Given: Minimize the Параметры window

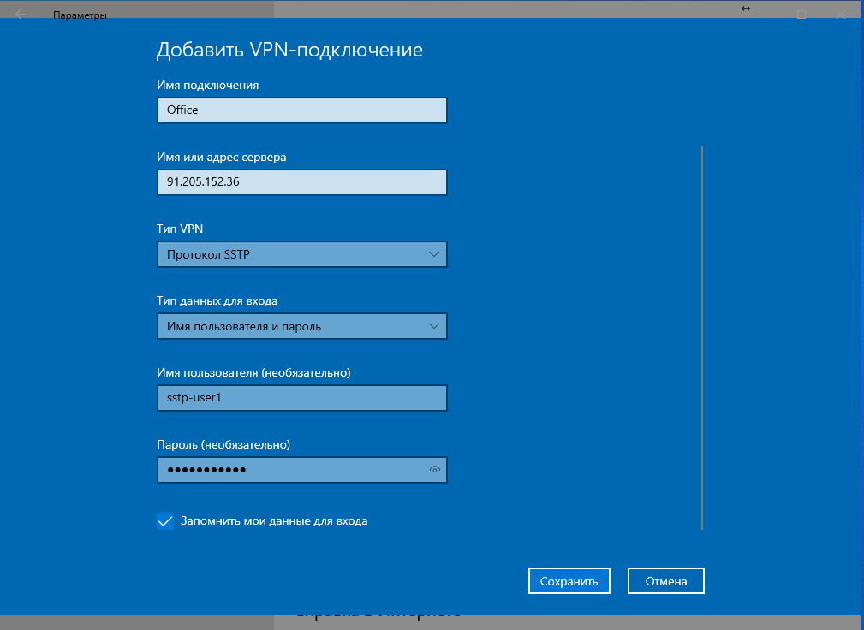Looking at the screenshot, I should 763,15.
